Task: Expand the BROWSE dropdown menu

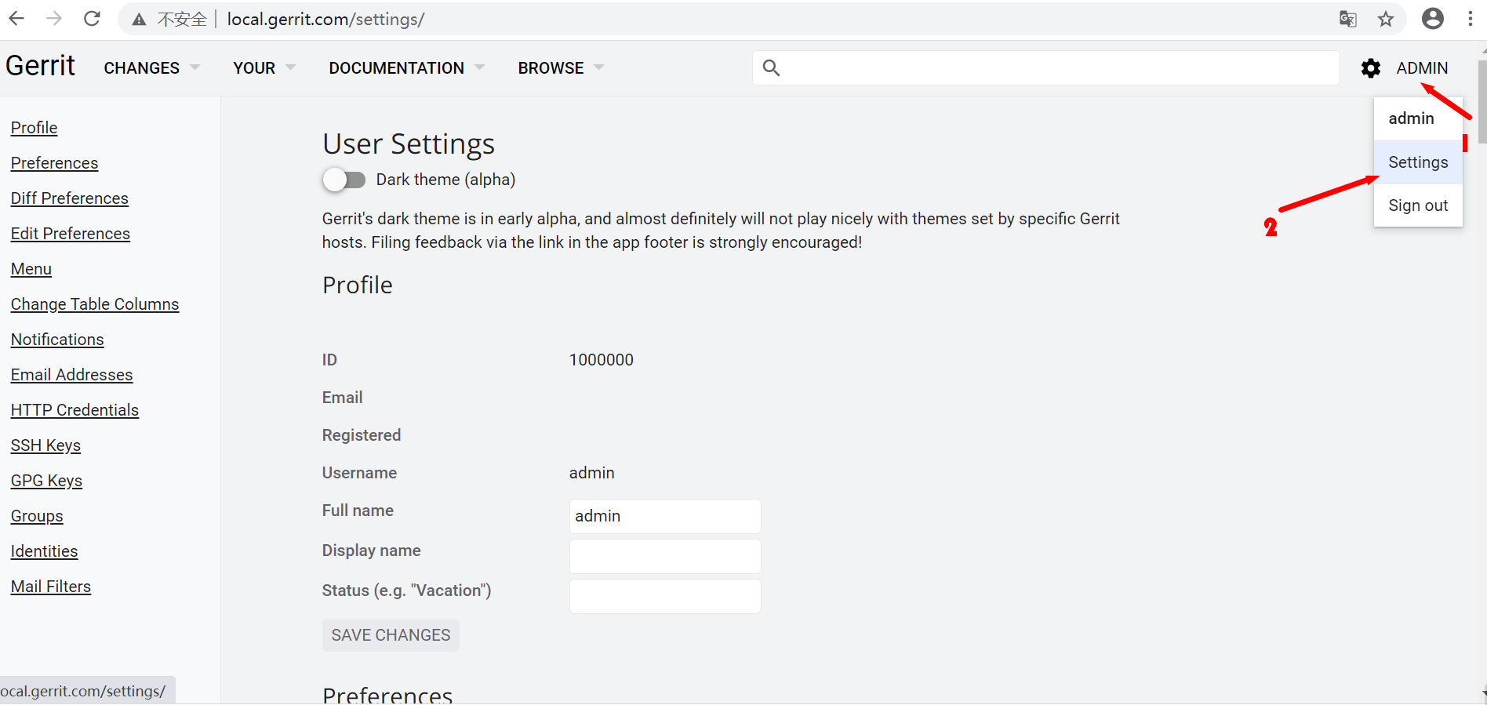Action: click(561, 68)
